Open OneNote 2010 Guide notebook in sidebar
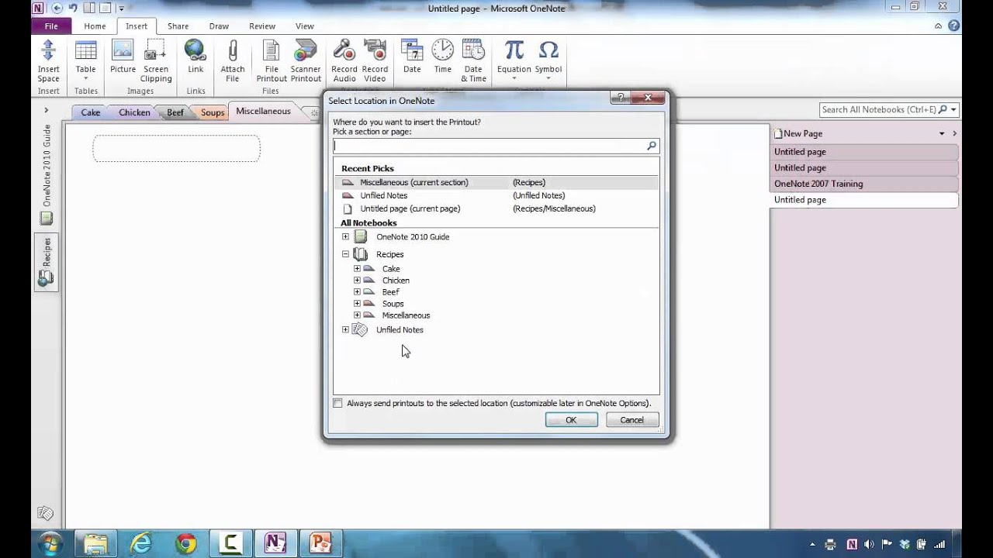Screen dimensions: 993x558 (46, 175)
